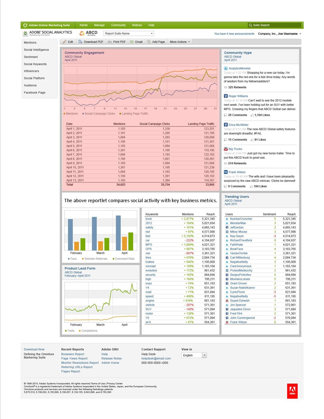Click the Add Page icon
324x419 pixels.
pos(149,41)
